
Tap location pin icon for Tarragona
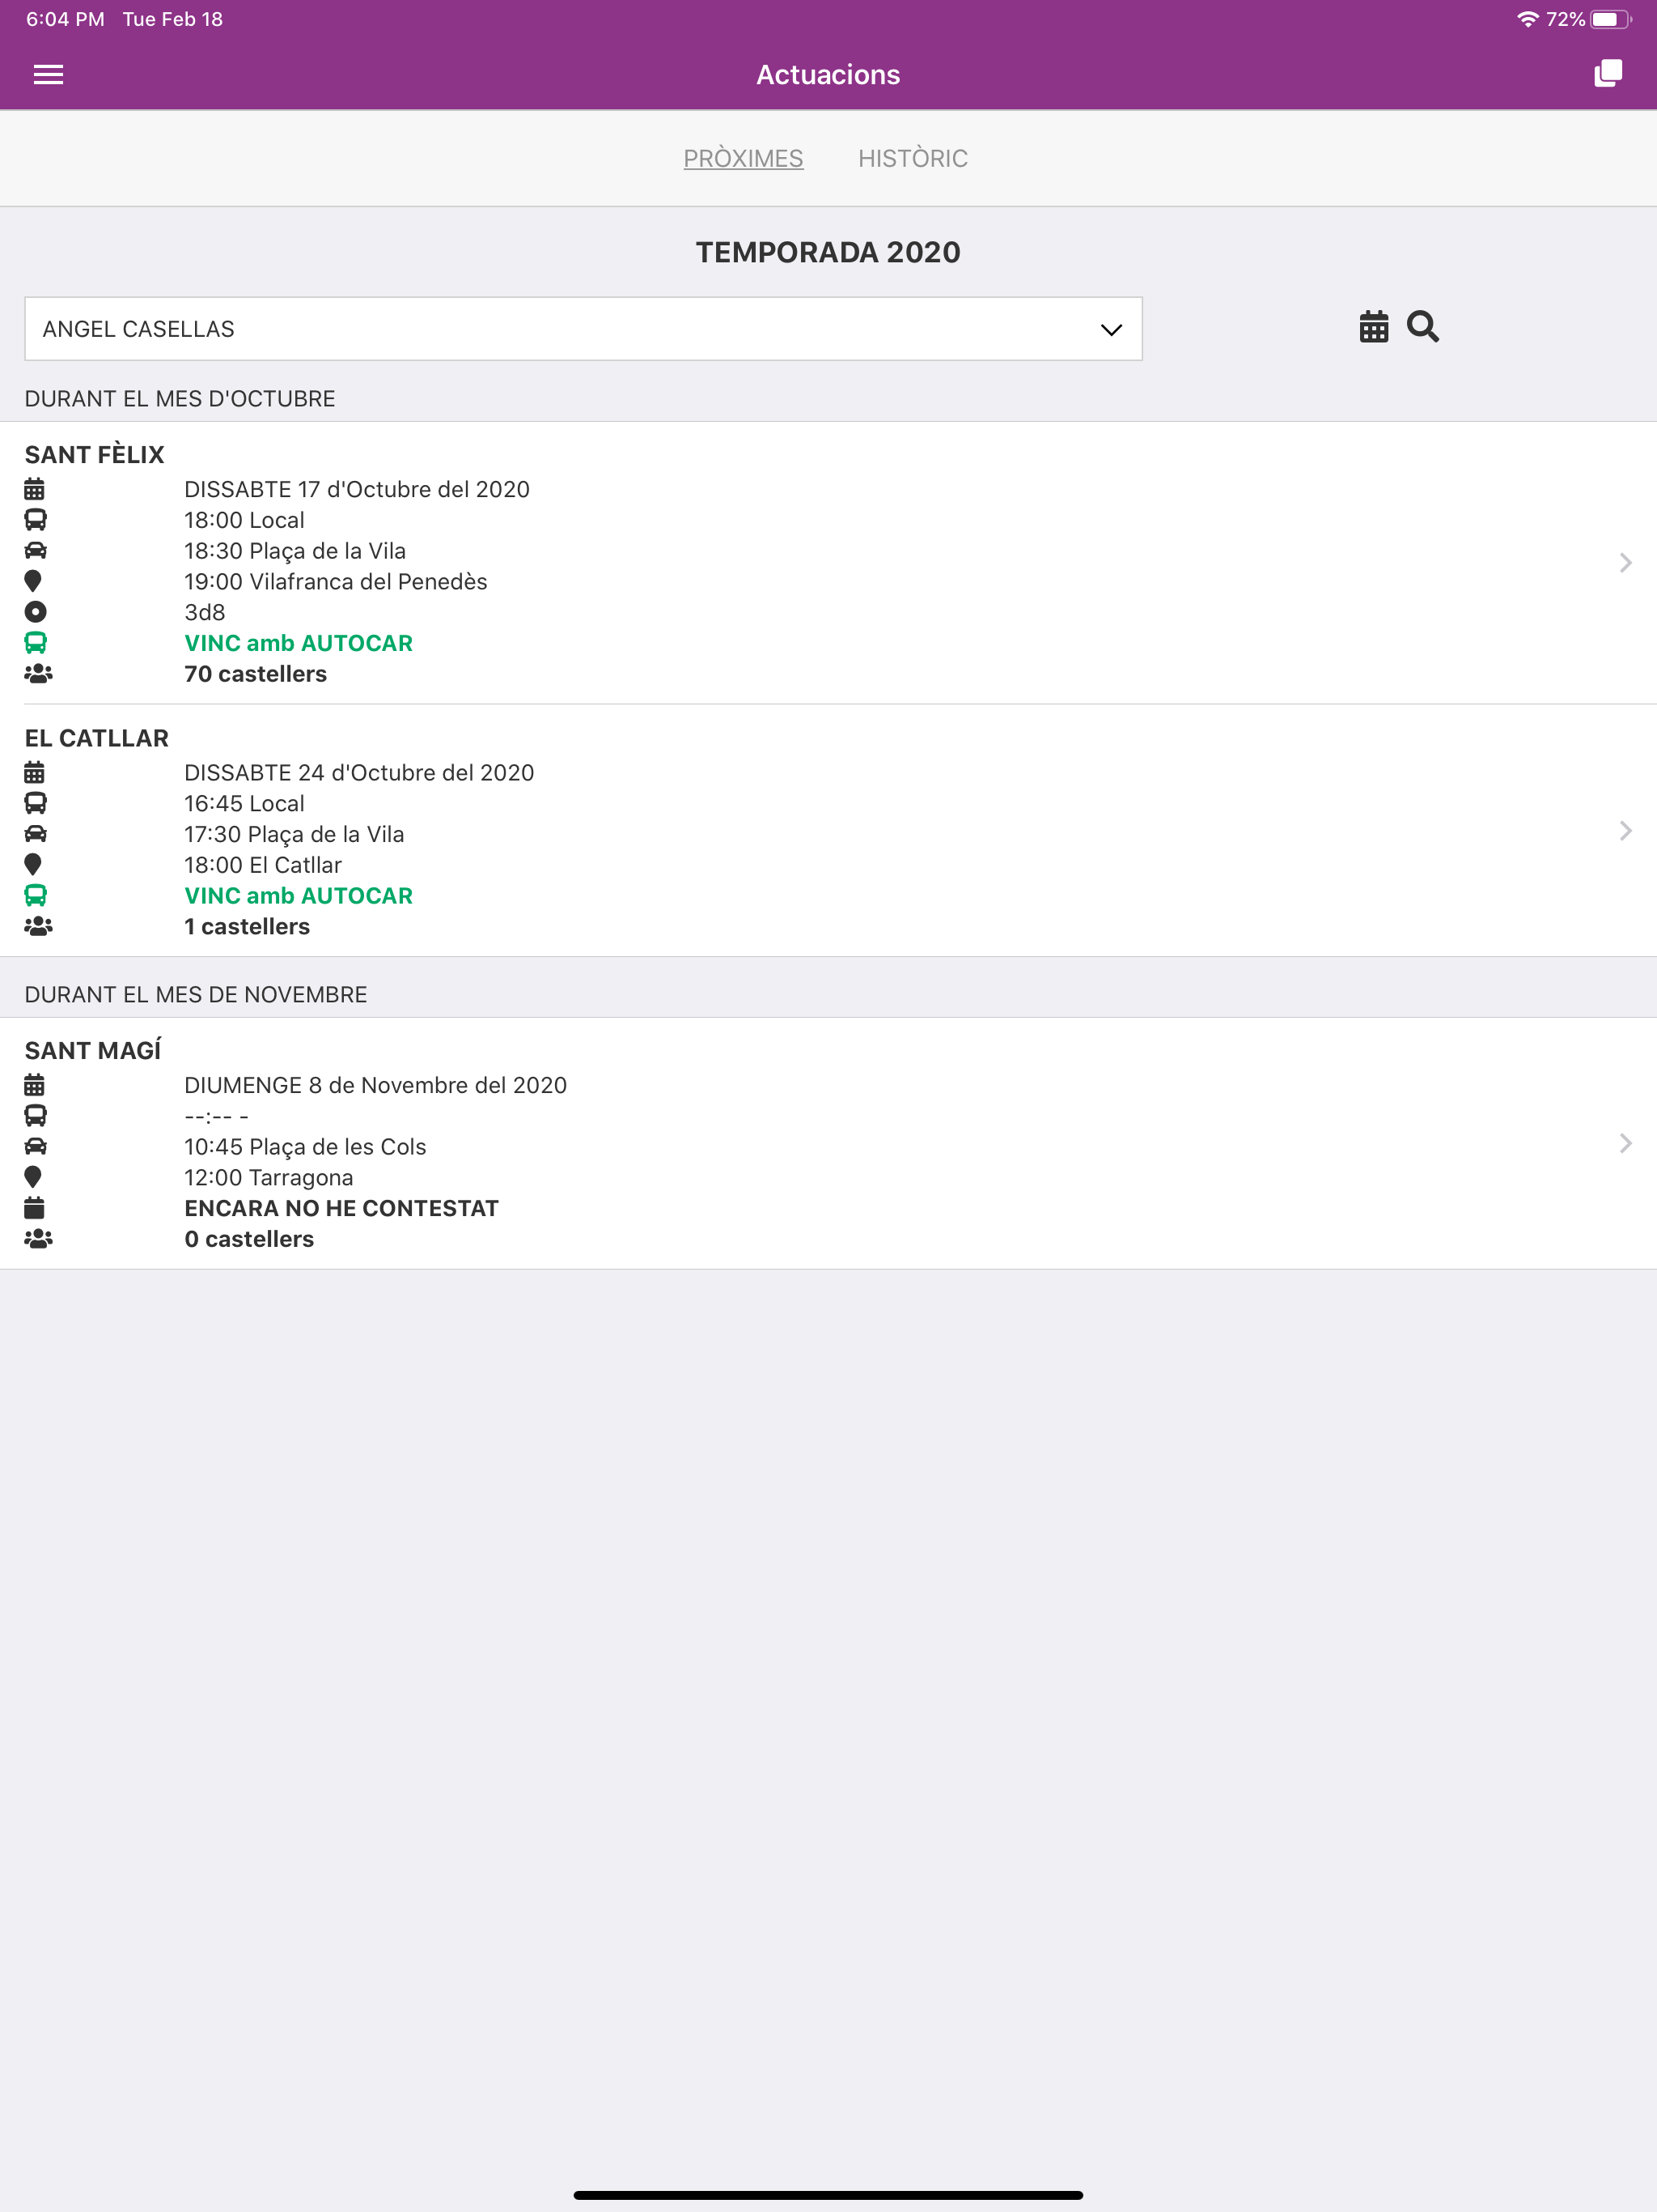(x=33, y=1177)
